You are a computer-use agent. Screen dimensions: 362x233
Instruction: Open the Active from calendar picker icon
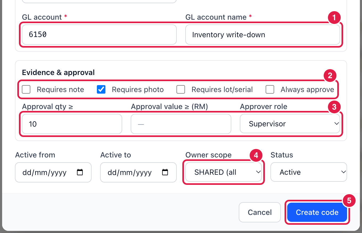[80, 172]
